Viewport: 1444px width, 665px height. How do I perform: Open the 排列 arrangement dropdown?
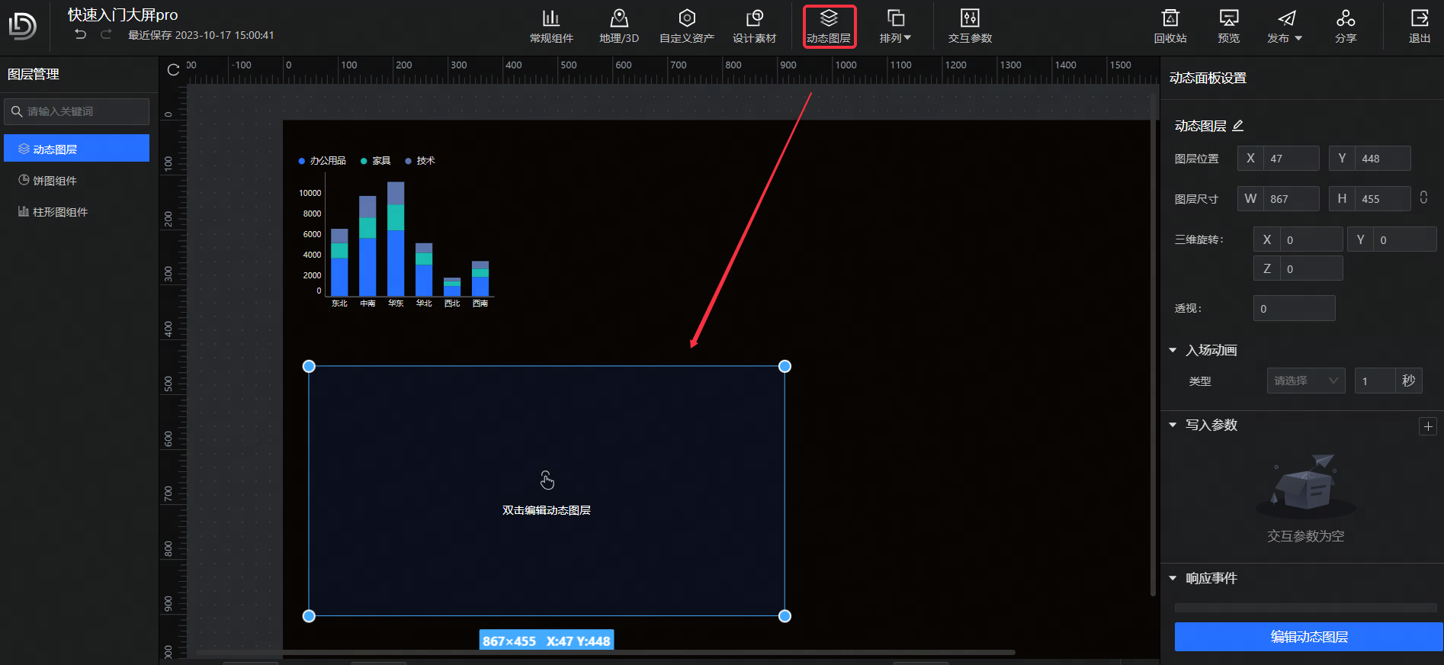click(x=896, y=27)
